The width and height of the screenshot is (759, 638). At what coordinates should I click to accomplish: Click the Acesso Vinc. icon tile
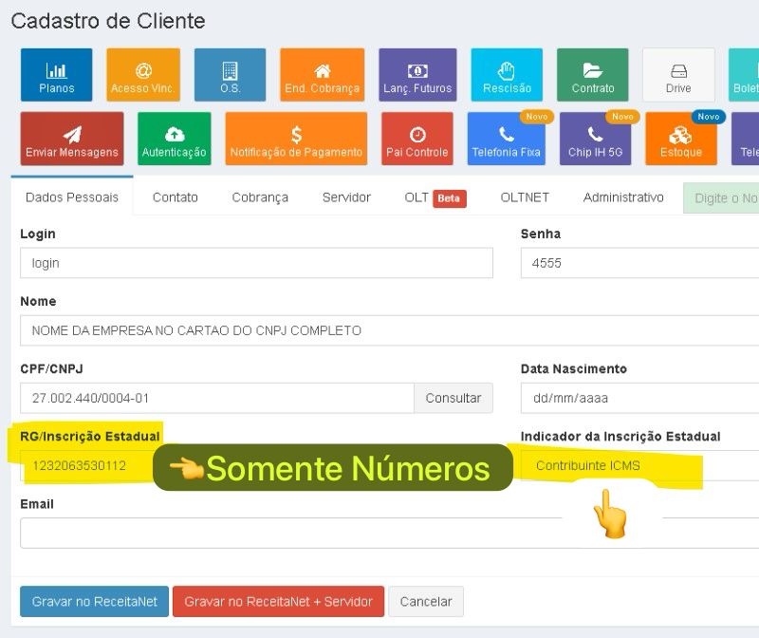click(143, 75)
